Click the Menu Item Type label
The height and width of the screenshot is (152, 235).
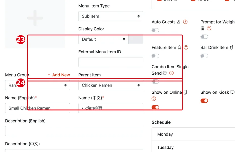click(94, 6)
